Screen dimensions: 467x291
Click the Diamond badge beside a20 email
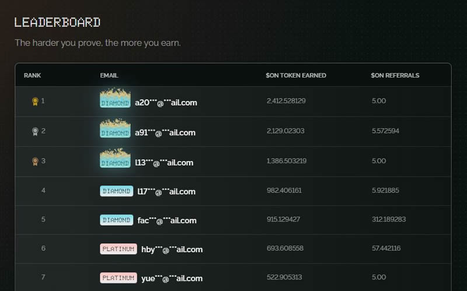115,103
